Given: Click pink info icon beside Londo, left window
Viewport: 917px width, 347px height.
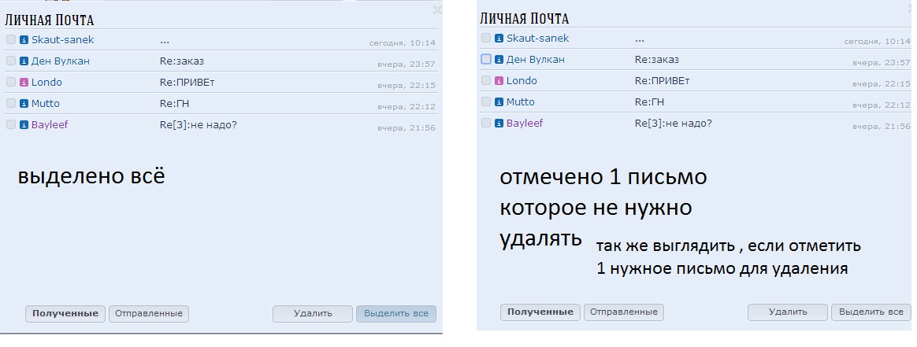Looking at the screenshot, I should (x=24, y=83).
